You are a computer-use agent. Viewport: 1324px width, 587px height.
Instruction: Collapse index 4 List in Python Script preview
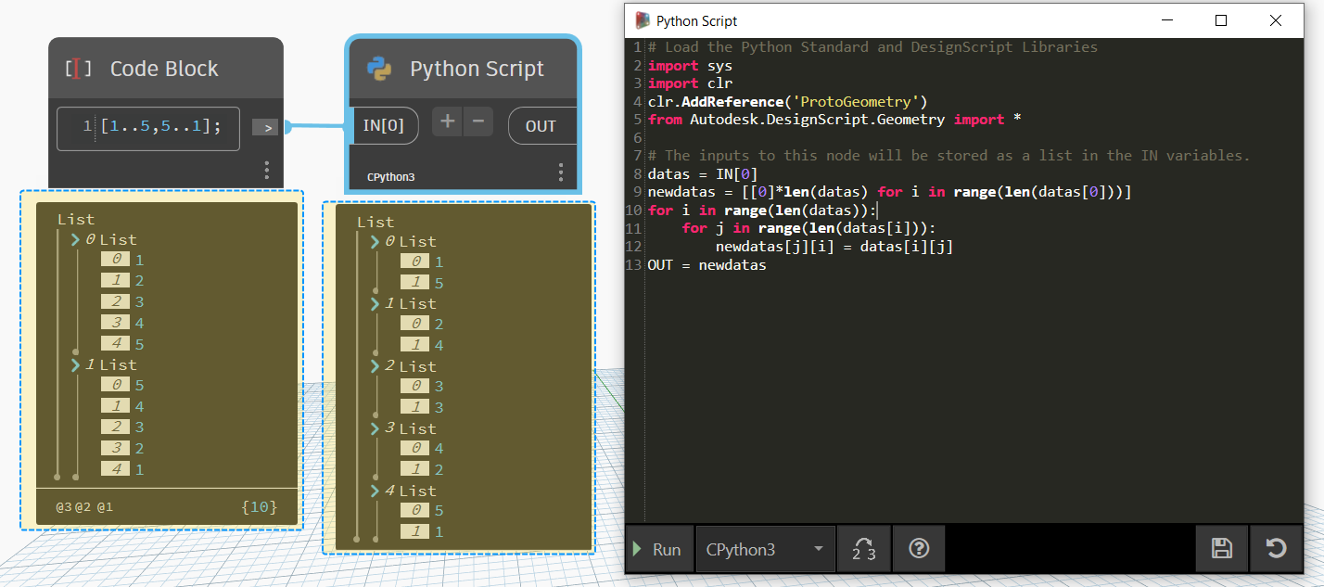coord(376,491)
